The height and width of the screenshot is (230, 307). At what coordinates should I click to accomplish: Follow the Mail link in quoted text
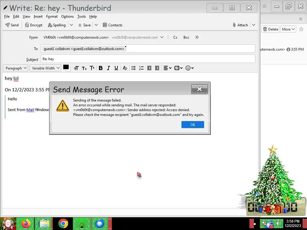(30, 110)
